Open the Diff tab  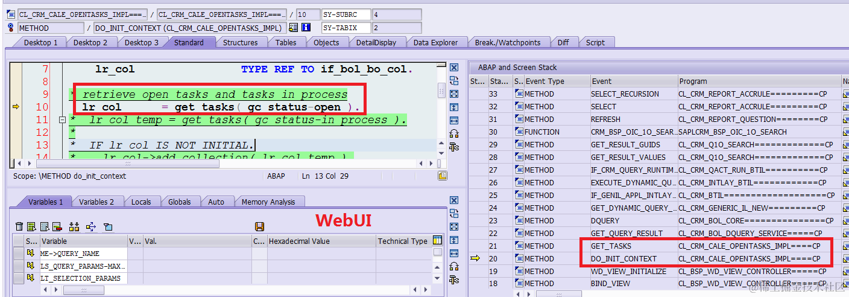[x=563, y=42]
